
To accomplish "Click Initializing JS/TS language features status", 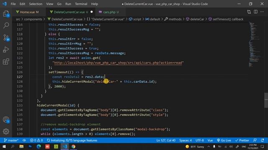I will pyautogui.click(x=72, y=140).
